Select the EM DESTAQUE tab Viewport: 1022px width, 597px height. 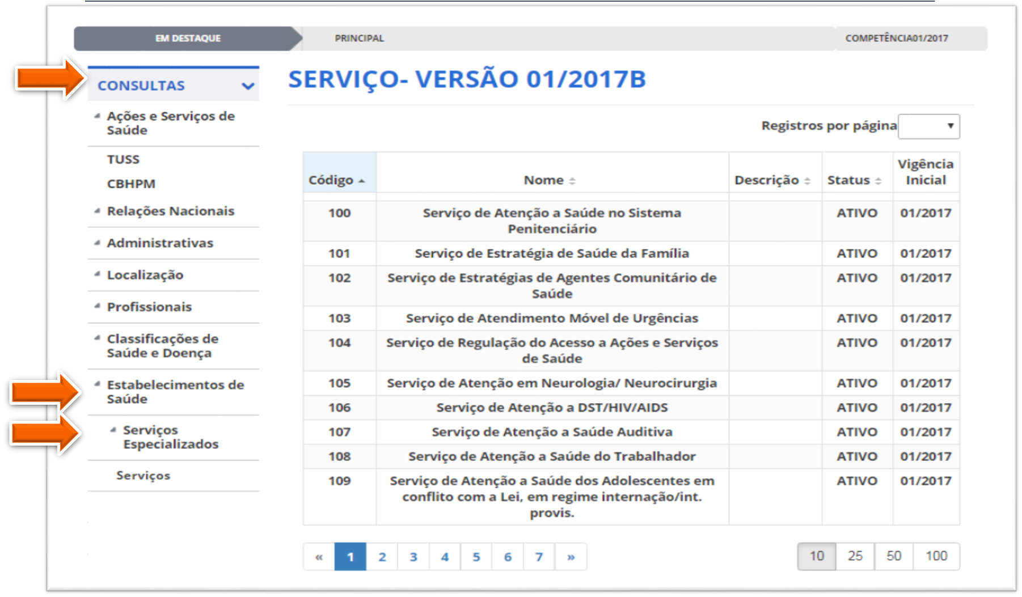(188, 38)
